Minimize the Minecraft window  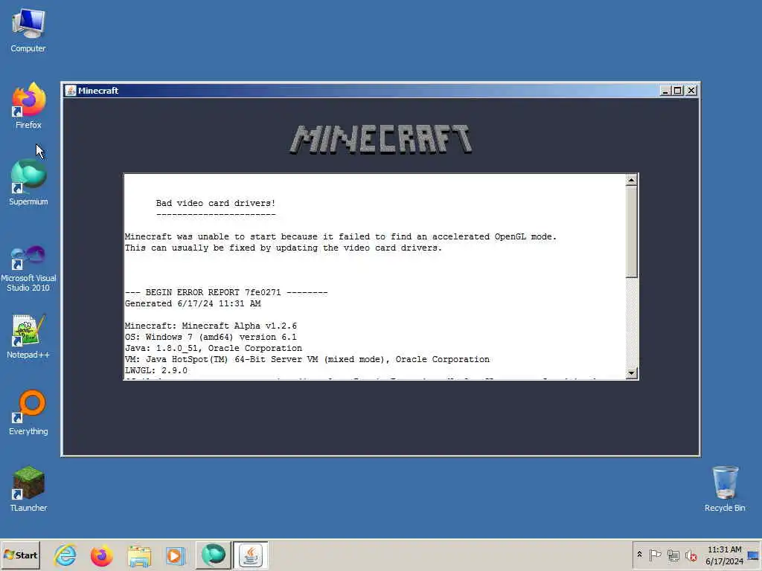point(665,90)
